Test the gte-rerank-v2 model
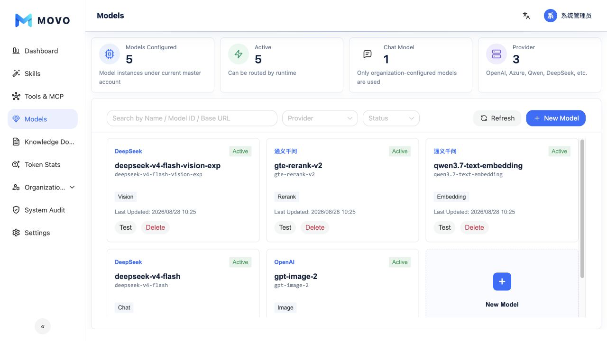Viewport: 607px width, 341px height. tap(285, 227)
